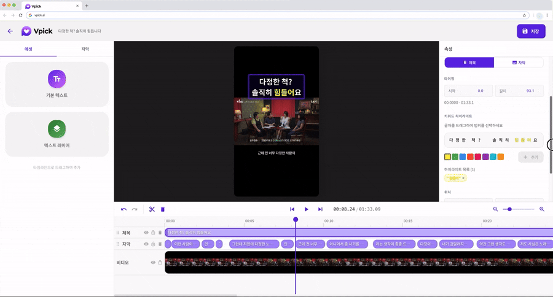Hide the 비디오 track with its eye icon

coord(153,263)
